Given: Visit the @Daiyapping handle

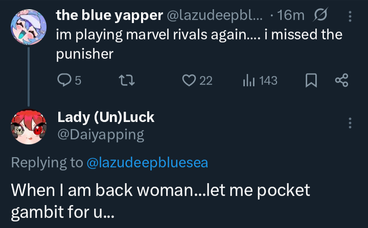Looking at the screenshot, I should (100, 135).
